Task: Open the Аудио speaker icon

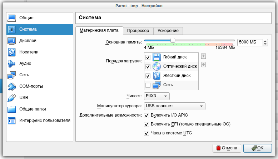Action: 12,63
